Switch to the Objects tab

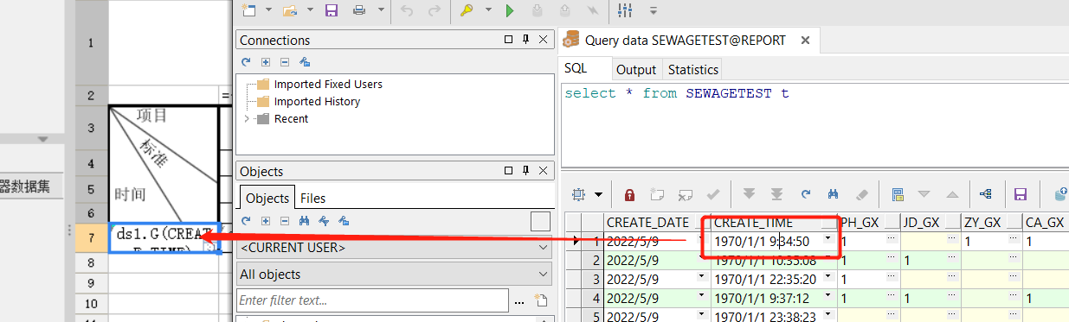(267, 198)
